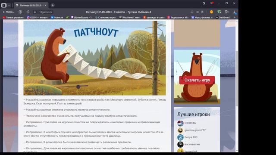Click the extensions icon next to the shield
Image resolution: width=276 pixels, height=155 pixels.
coord(227,12)
